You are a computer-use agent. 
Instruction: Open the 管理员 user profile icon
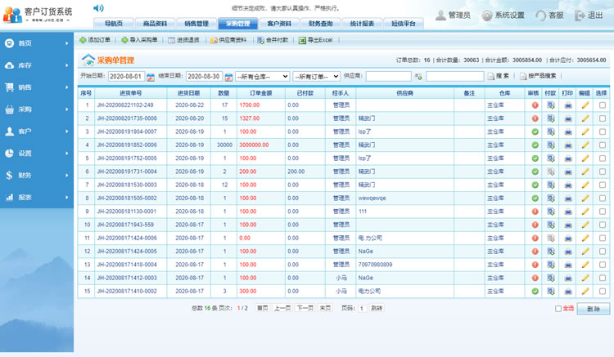(x=440, y=16)
